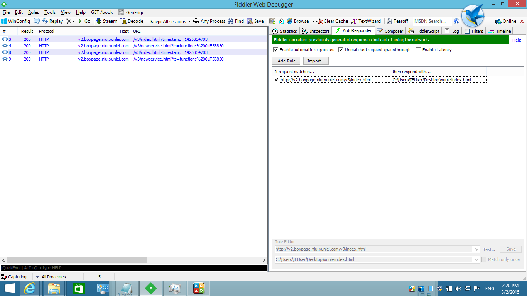Select session 4 newservice.html row
The image size is (527, 296).
pos(133,46)
